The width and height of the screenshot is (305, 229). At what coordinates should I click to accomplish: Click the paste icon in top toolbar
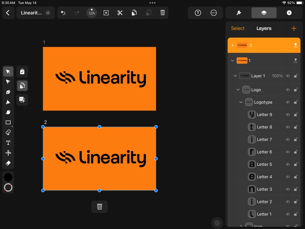click(x=149, y=13)
